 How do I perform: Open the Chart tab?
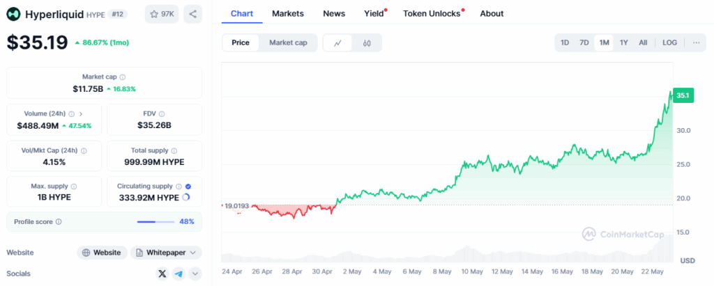[x=242, y=14]
